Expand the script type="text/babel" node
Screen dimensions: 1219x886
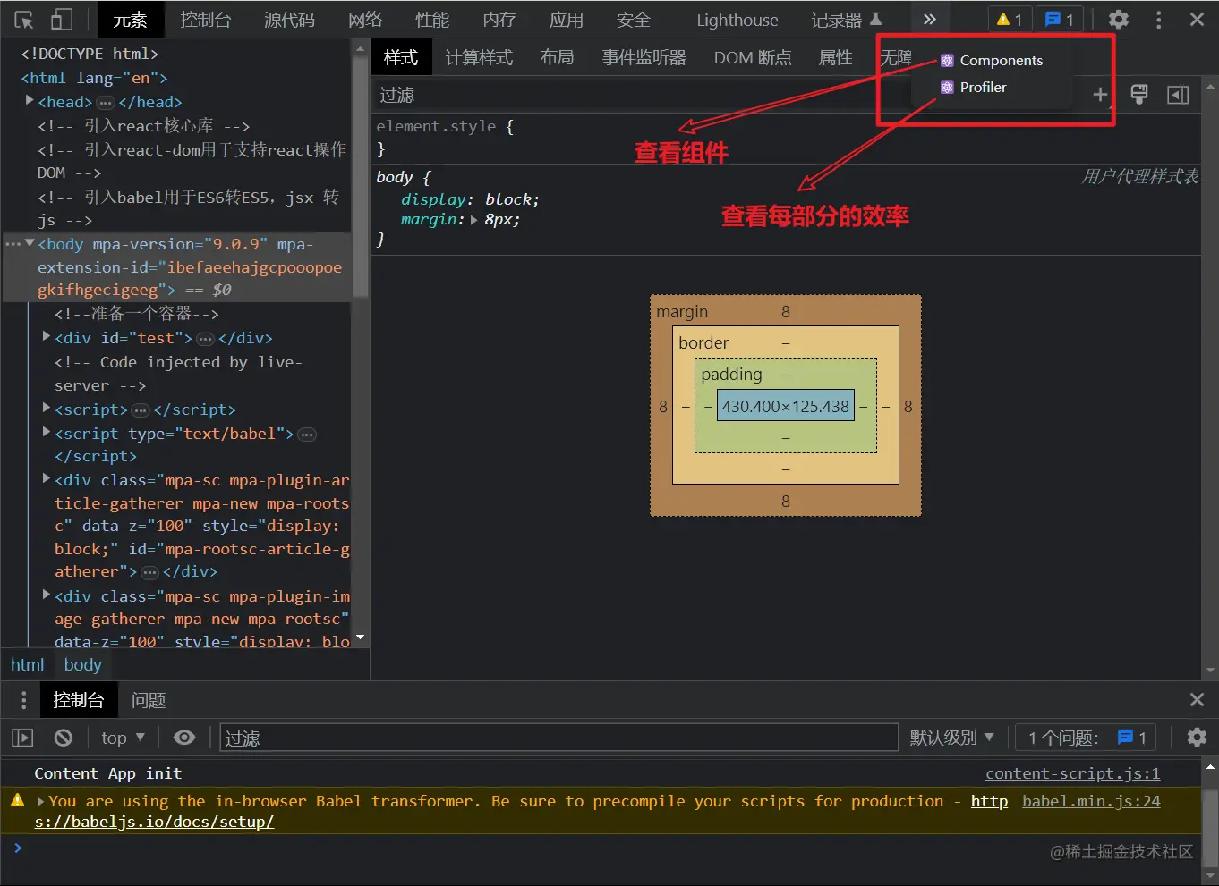(x=47, y=433)
